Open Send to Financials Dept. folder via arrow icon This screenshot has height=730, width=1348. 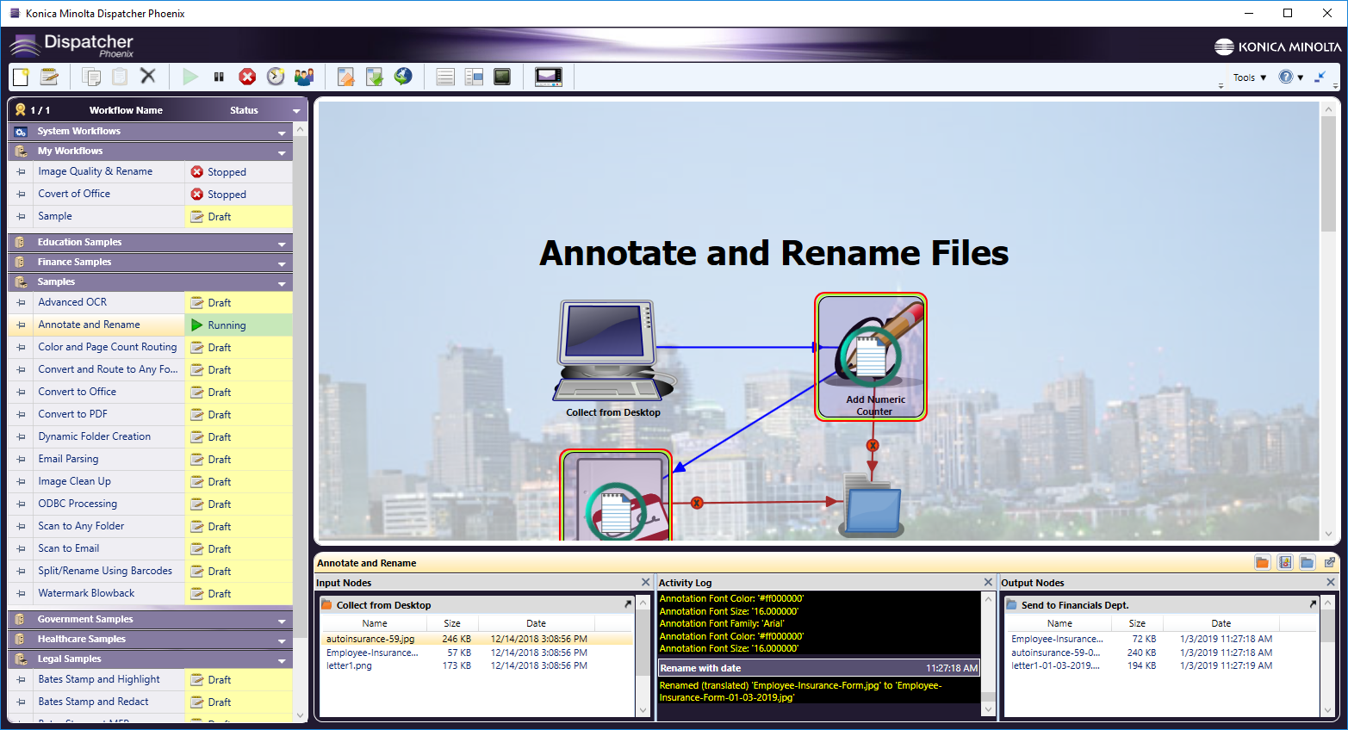pyautogui.click(x=1314, y=605)
